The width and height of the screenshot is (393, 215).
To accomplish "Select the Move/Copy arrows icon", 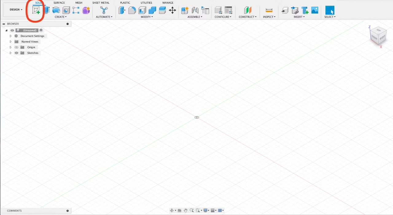I will point(173,10).
